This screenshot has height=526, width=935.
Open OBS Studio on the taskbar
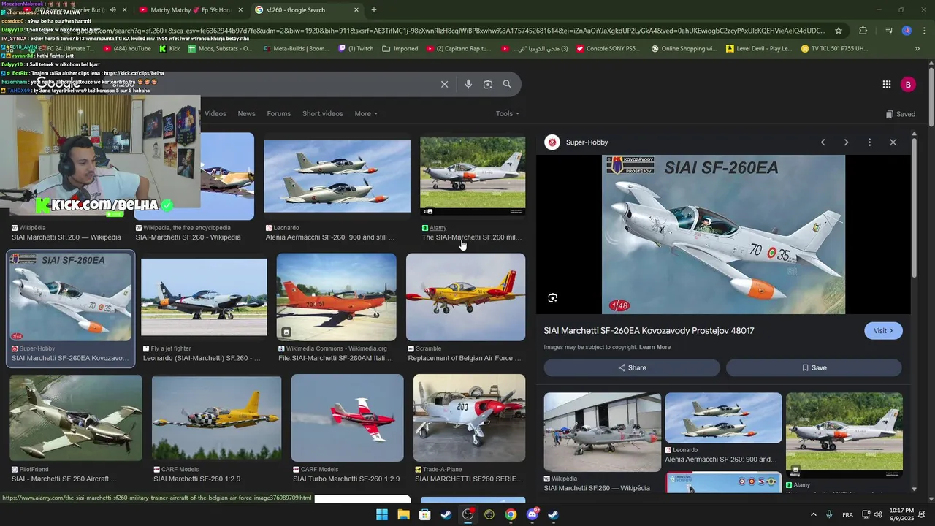click(x=467, y=514)
